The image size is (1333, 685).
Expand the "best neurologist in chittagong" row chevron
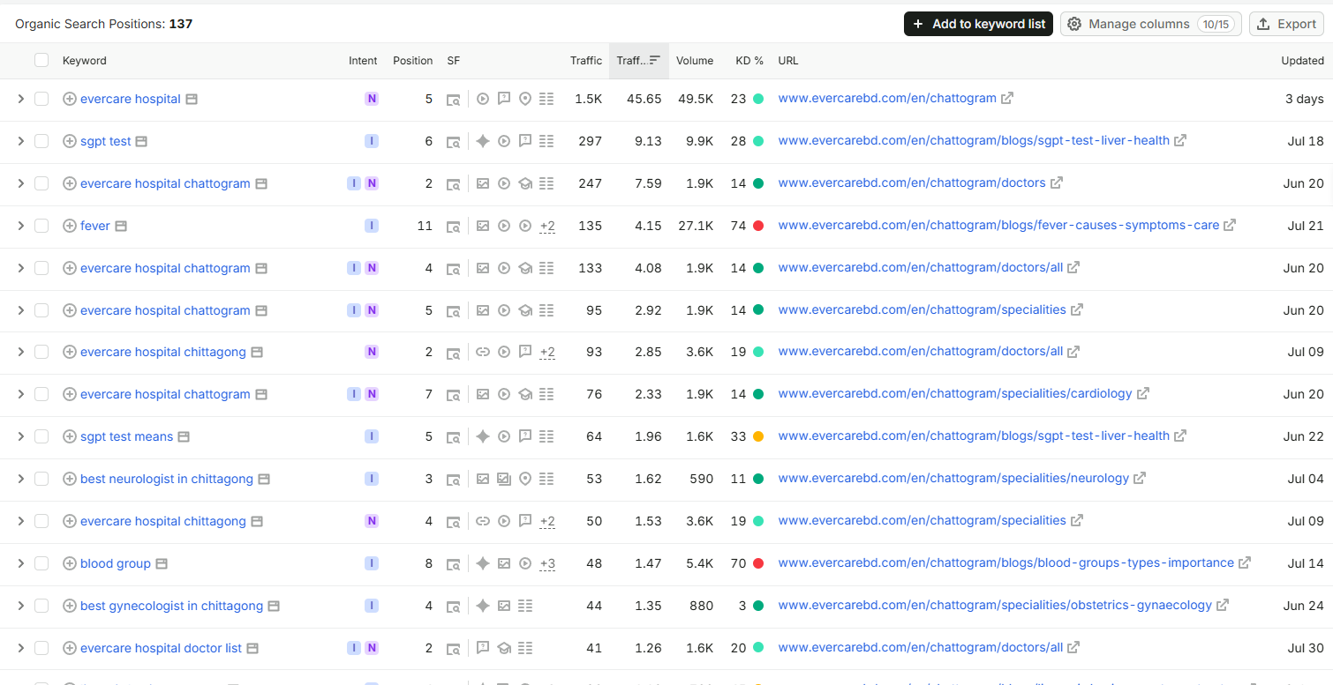[x=21, y=479]
